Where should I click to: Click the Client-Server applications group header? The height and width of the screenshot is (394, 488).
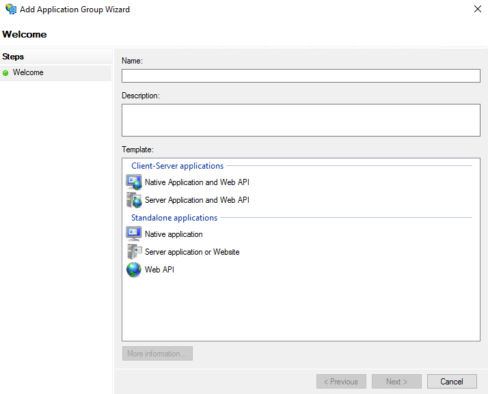tap(178, 166)
